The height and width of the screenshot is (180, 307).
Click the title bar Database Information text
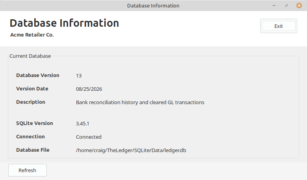(x=153, y=6)
